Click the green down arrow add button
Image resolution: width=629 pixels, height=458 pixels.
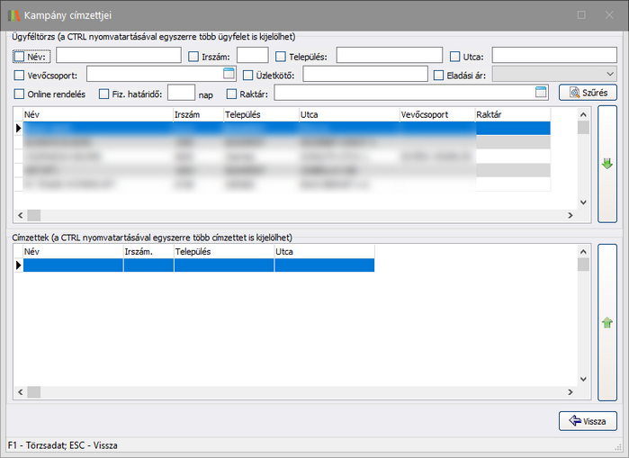point(607,164)
